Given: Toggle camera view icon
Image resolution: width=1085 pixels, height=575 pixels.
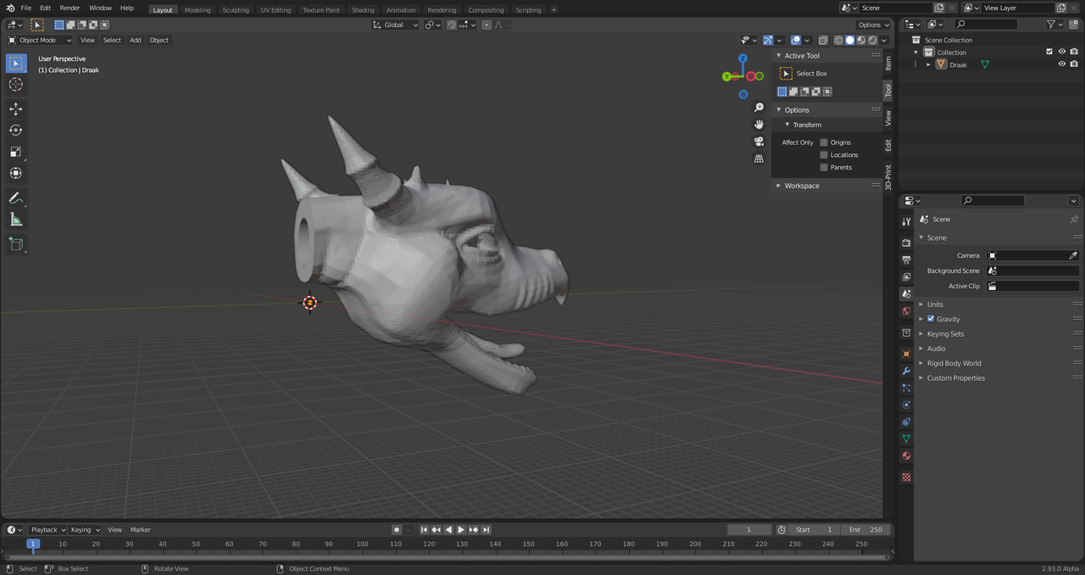Looking at the screenshot, I should tap(759, 142).
